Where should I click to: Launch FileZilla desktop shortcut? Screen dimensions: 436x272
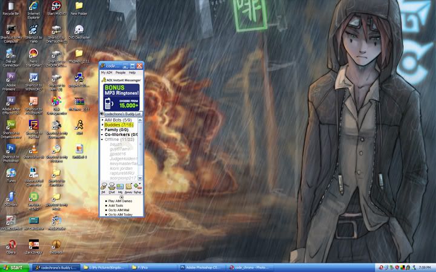click(x=34, y=129)
